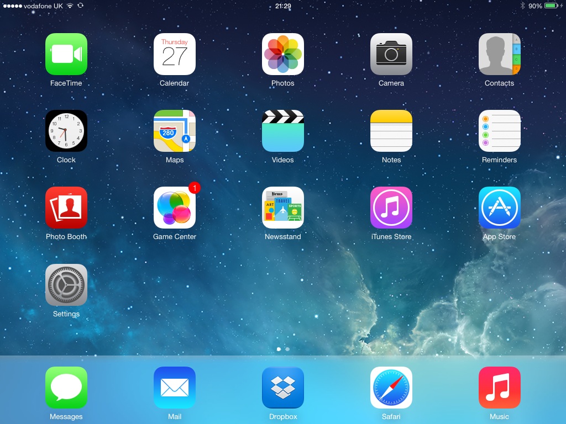Tap the battery indicator icon

[x=552, y=6]
